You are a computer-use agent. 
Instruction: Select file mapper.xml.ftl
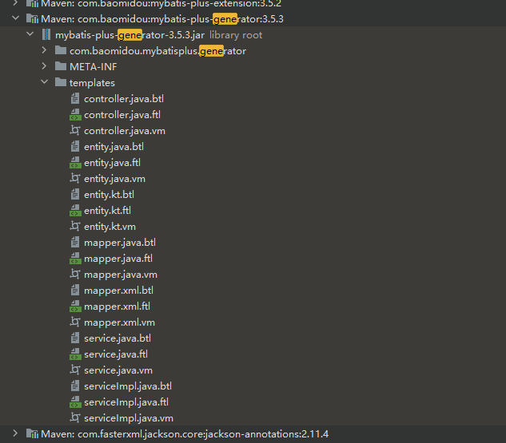click(x=118, y=307)
